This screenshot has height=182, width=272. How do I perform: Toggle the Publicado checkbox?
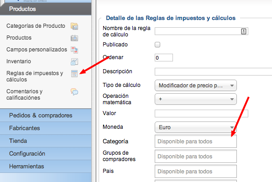(x=157, y=45)
